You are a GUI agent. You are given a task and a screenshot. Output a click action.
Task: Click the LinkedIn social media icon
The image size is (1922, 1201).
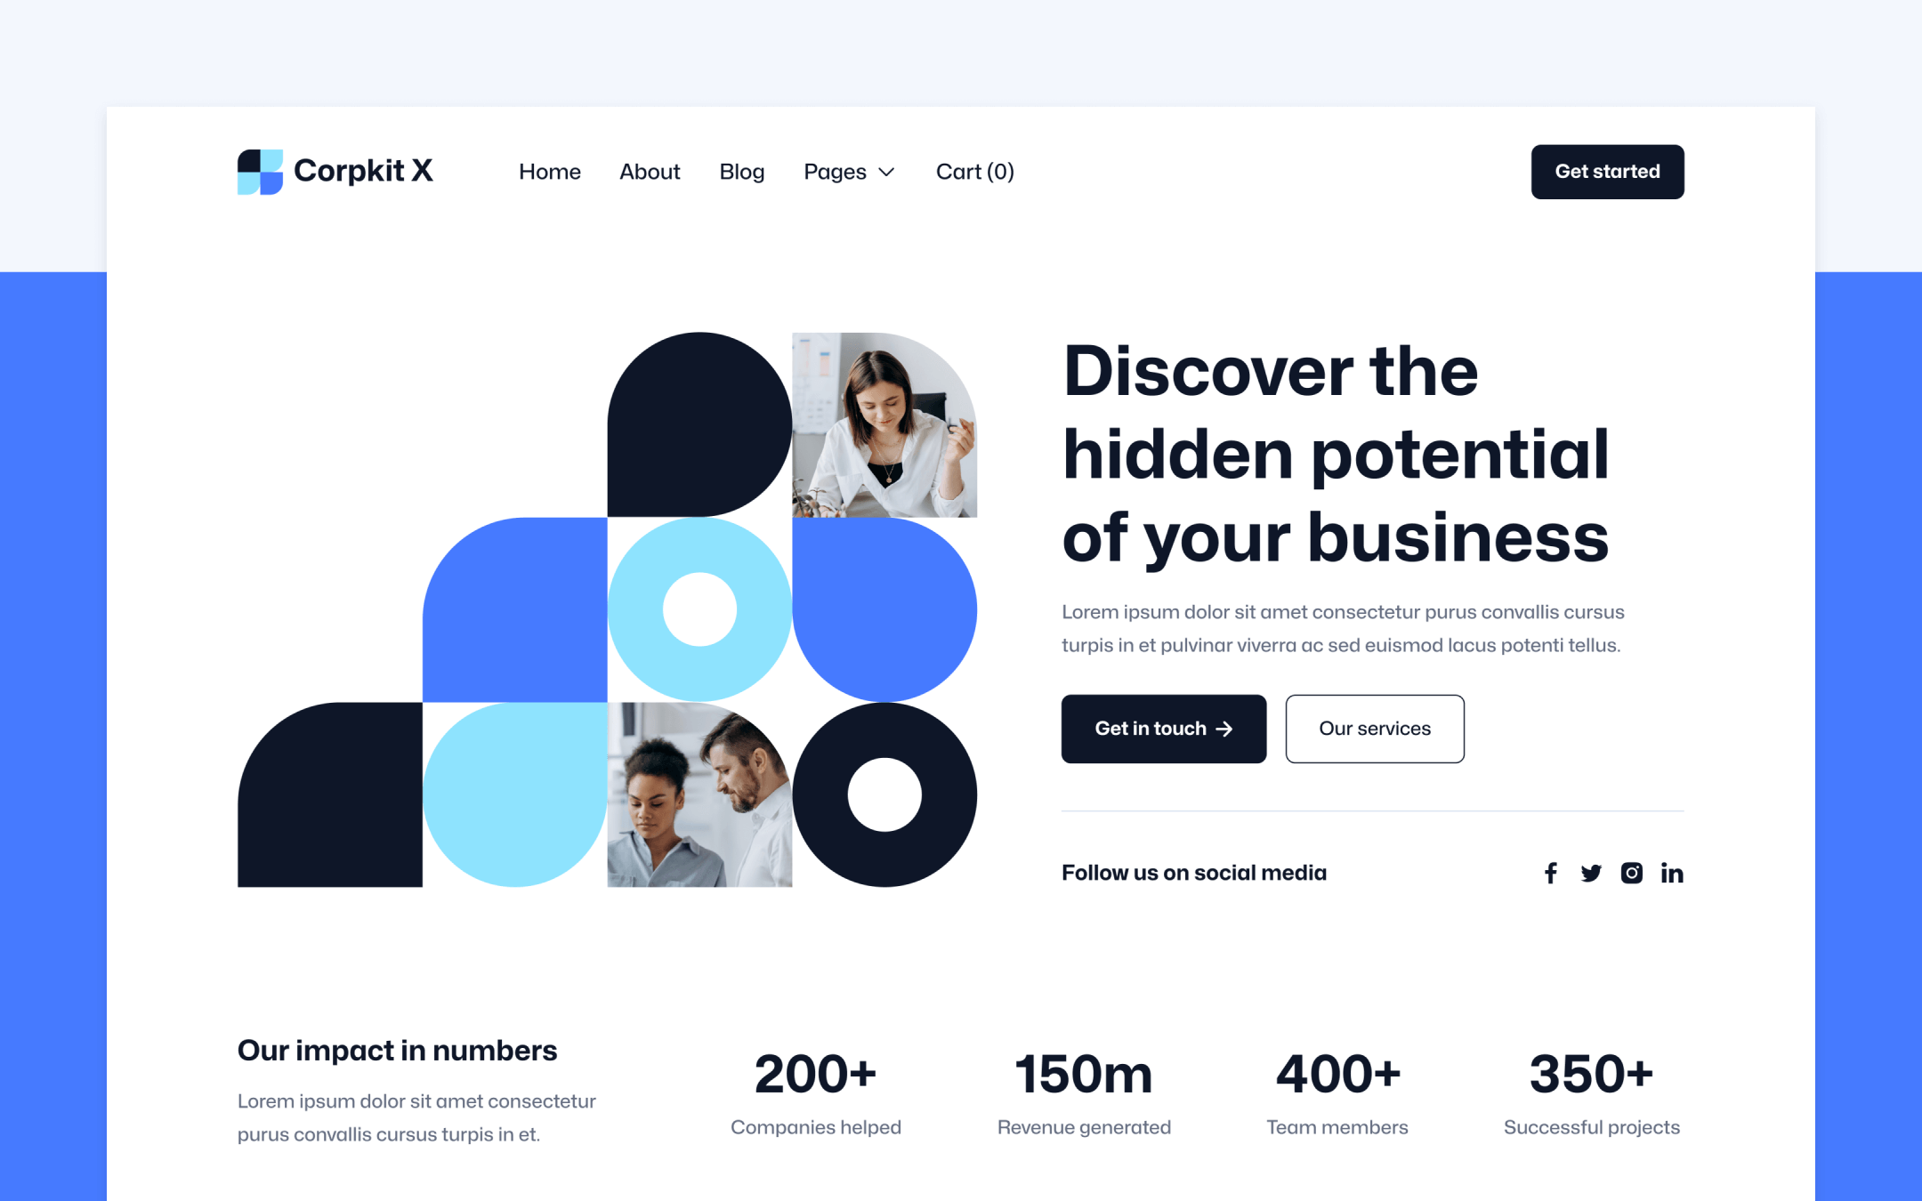coord(1672,872)
